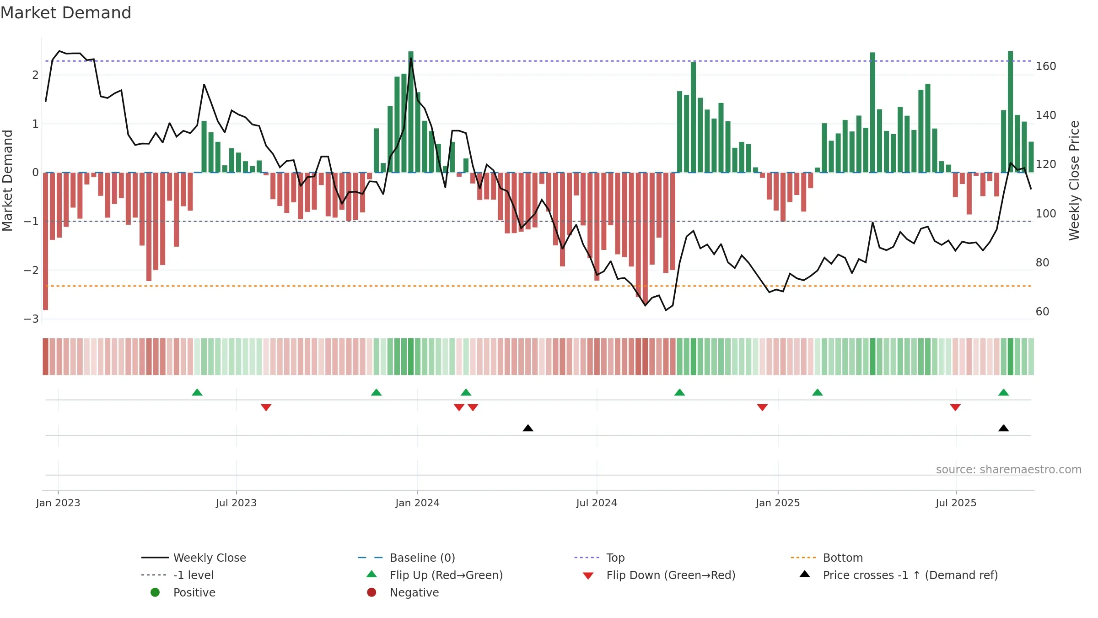The height and width of the screenshot is (618, 1098).
Task: Click the Jan 2023 x-axis label
Action: coord(58,503)
